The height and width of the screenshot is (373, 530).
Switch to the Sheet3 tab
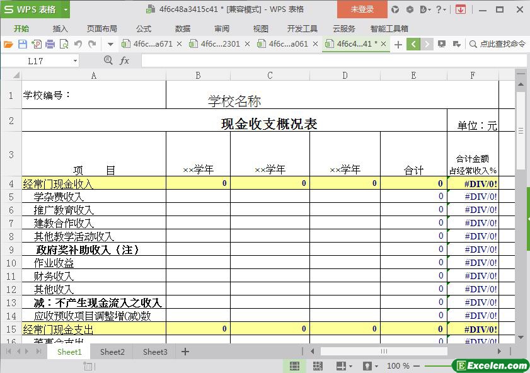pyautogui.click(x=155, y=352)
